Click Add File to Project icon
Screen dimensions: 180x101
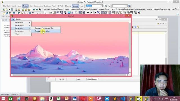point(23,10)
